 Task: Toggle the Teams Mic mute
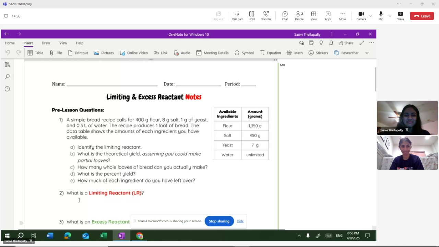point(381,16)
